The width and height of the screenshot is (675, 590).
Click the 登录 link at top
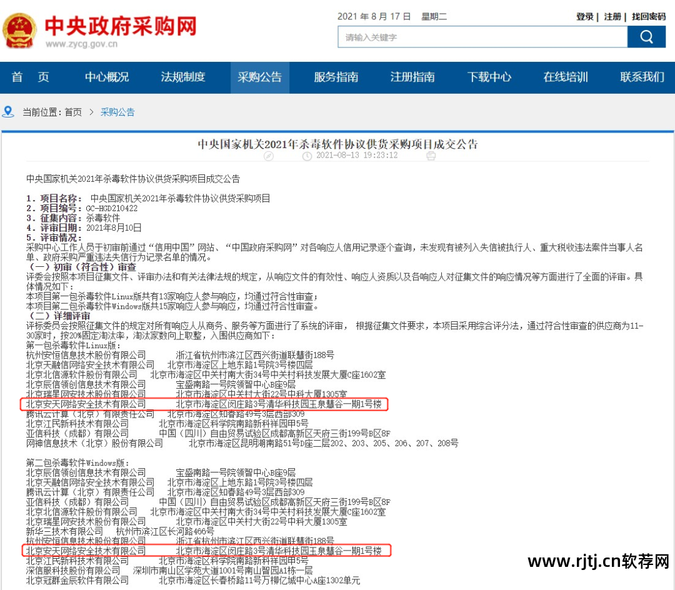pos(584,16)
